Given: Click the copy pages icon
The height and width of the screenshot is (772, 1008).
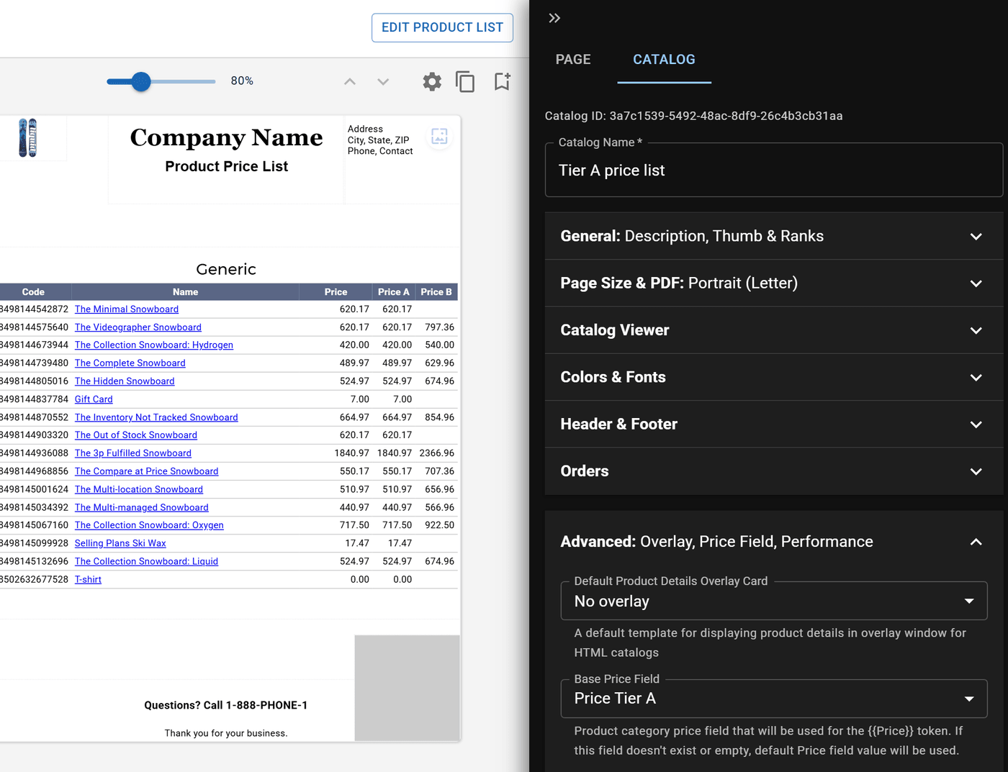Looking at the screenshot, I should 466,81.
